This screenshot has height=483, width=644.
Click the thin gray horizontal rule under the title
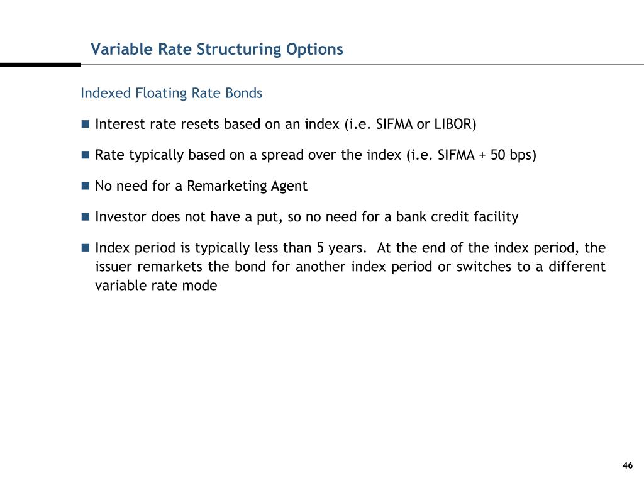[x=362, y=65]
